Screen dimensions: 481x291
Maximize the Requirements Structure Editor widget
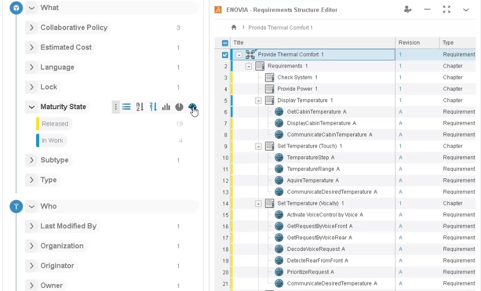tap(446, 10)
